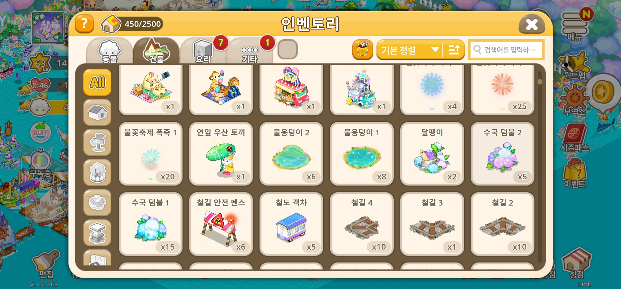Open the 월드맵 airplane icon
This screenshot has height=289, width=621.
point(575,67)
